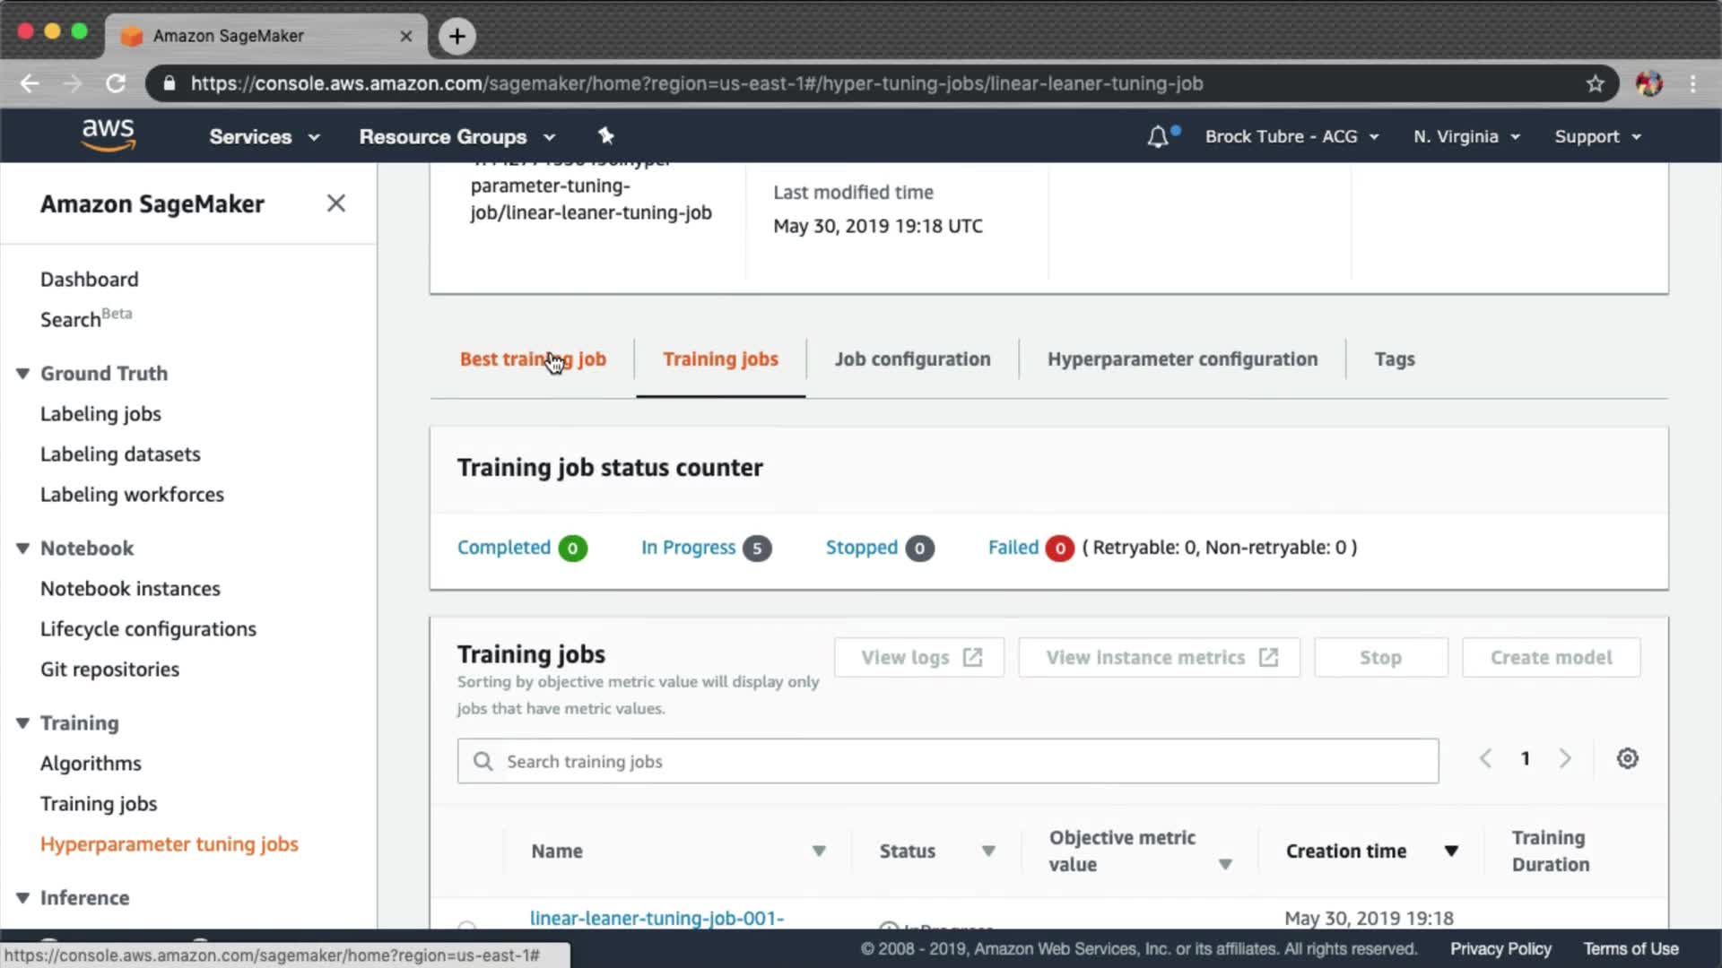Screen dimensions: 1722x968
Task: Open Notebook instances in sidebar
Action: coord(130,589)
